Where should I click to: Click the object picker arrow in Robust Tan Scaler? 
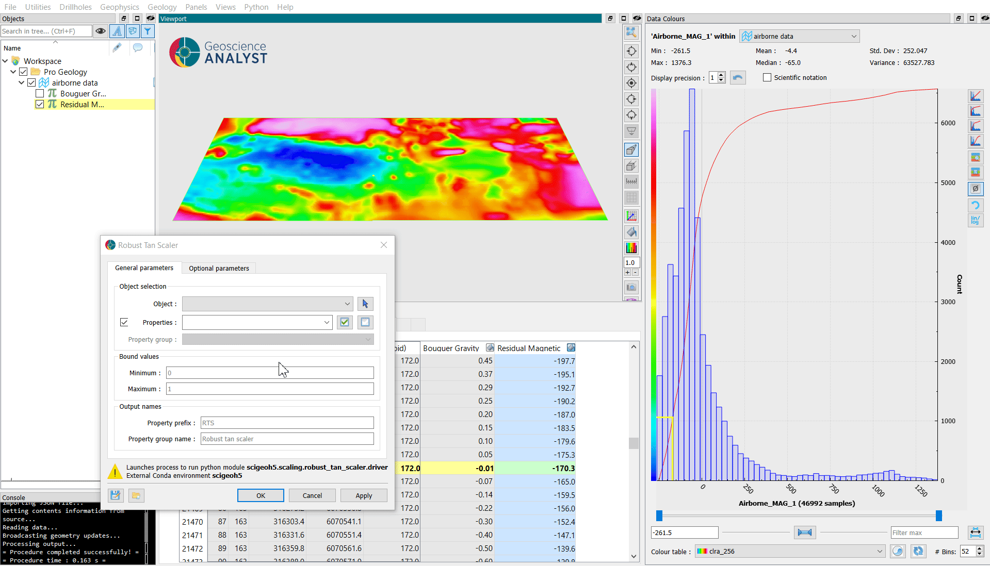[x=365, y=304]
